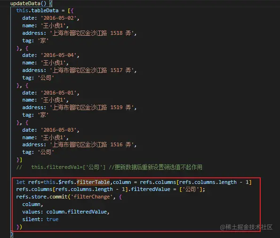Click the tag: '家' line under date 2016-05-01
280x238 pixels.
click(x=35, y=115)
